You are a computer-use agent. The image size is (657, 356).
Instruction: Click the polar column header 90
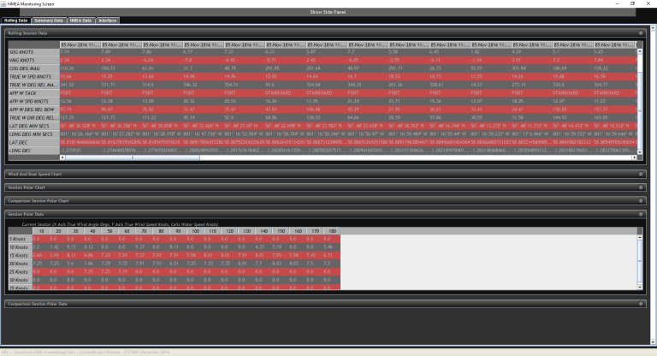click(x=178, y=231)
